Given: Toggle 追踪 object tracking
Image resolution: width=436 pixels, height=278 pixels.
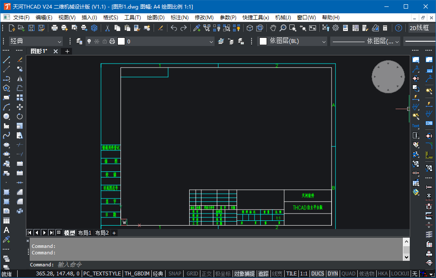Looking at the screenshot, I should (263, 274).
